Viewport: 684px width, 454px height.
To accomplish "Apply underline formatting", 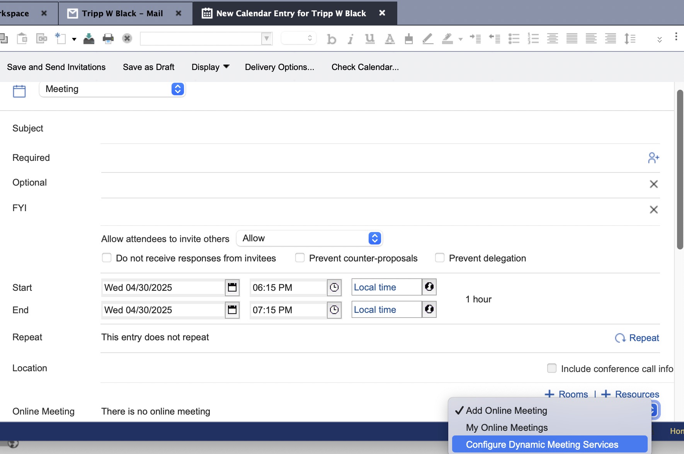I will click(369, 38).
